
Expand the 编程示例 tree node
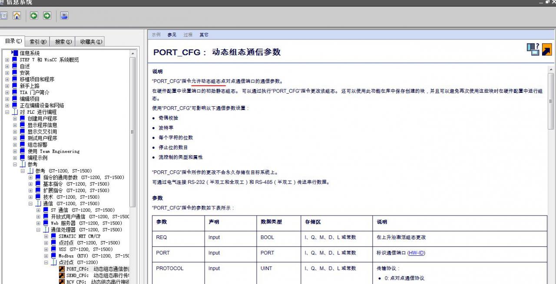15,158
